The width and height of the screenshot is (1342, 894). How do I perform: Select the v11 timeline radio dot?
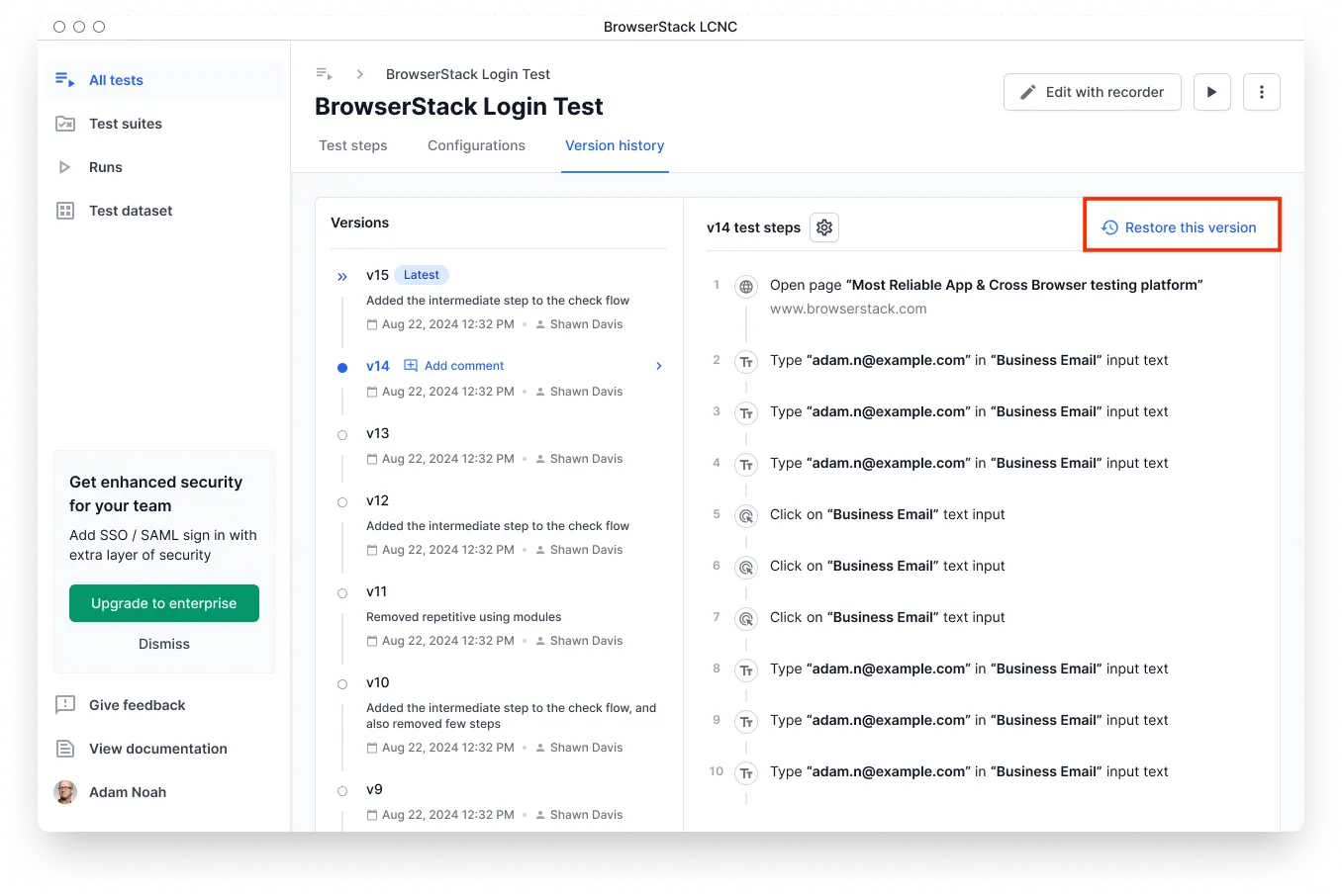coord(342,593)
